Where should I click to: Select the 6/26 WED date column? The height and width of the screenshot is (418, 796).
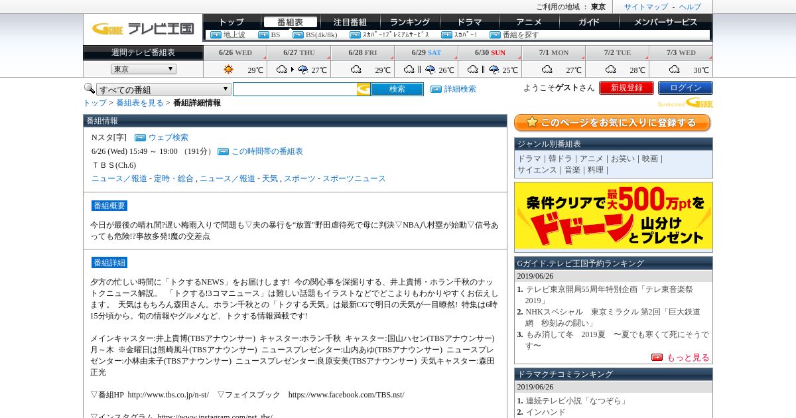pos(235,53)
